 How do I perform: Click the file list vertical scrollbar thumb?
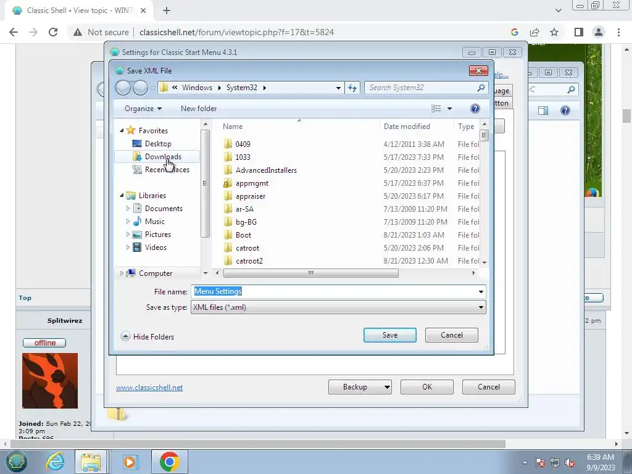coord(484,135)
